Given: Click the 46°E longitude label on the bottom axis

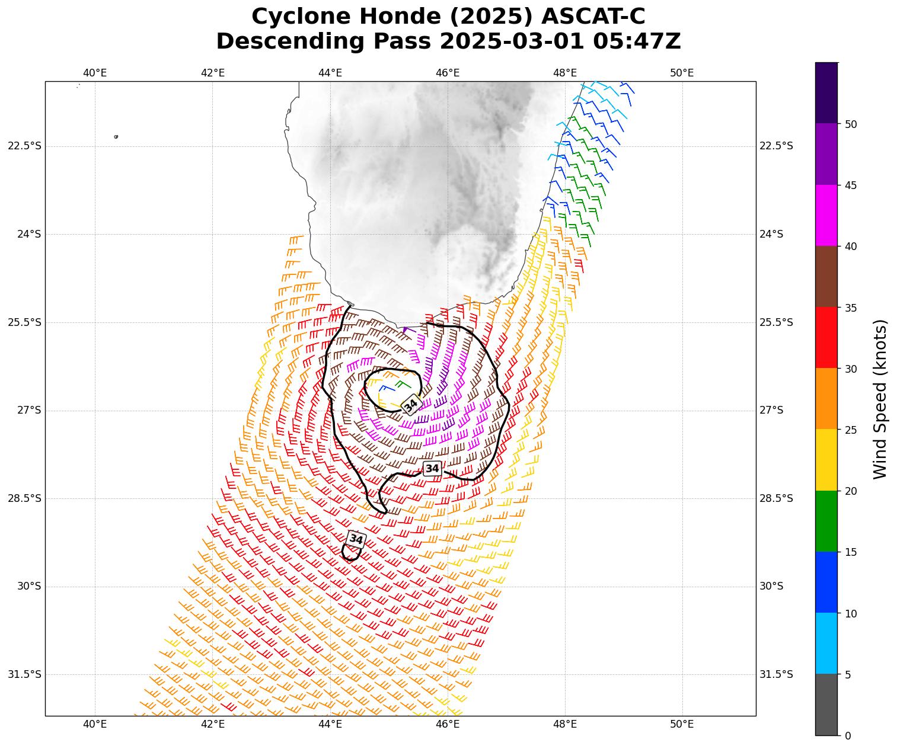Looking at the screenshot, I should point(448,724).
